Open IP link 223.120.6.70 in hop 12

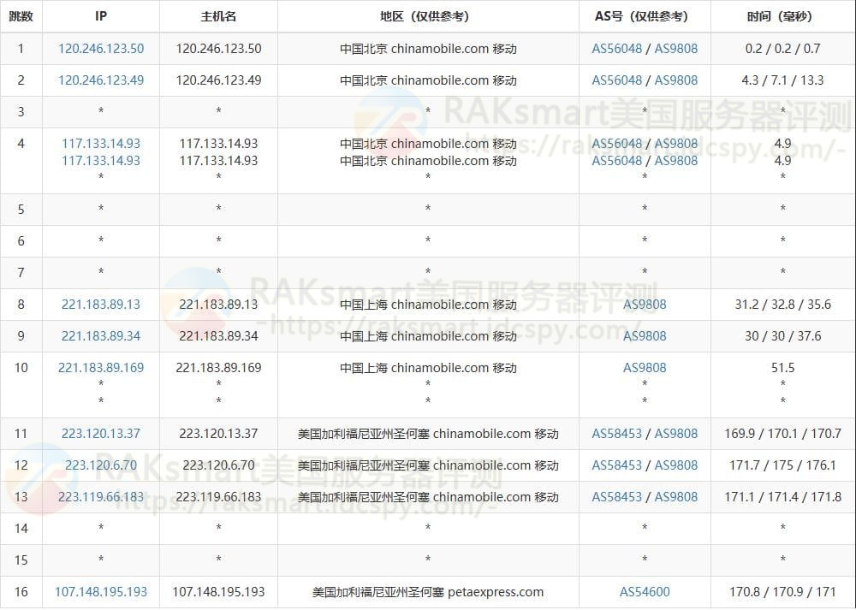101,465
